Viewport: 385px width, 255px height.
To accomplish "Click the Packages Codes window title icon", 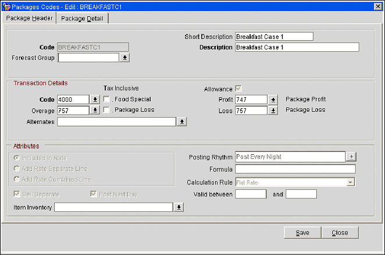I will coord(6,6).
